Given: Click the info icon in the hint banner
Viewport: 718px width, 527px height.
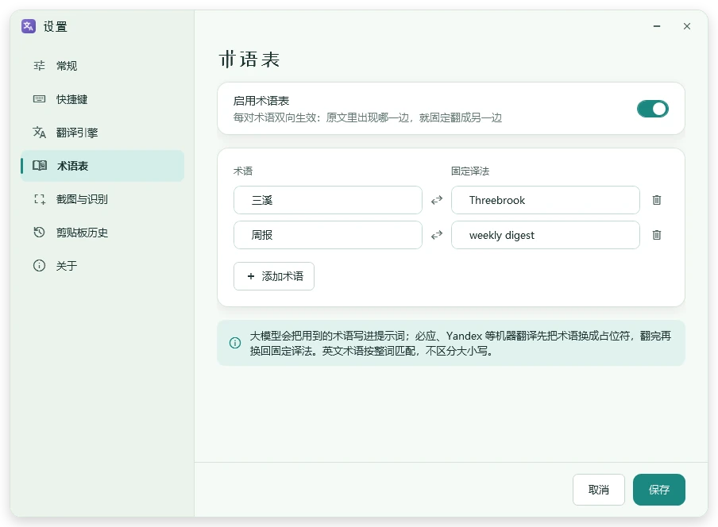Looking at the screenshot, I should pyautogui.click(x=235, y=343).
